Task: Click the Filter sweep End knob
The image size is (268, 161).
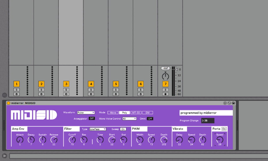Action: [123, 140]
